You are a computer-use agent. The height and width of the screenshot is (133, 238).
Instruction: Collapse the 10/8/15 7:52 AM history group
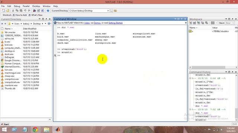coord(190,109)
